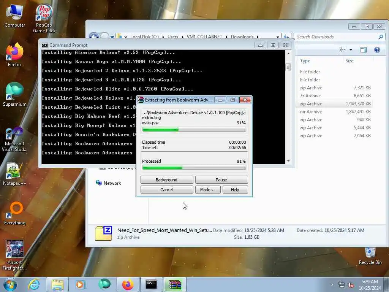This screenshot has width=389, height=292.
Task: Switch to File Explorer in the taskbar
Action: pyautogui.click(x=57, y=284)
